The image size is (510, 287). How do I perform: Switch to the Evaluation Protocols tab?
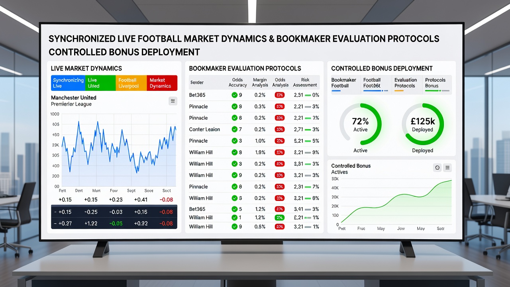coord(407,85)
